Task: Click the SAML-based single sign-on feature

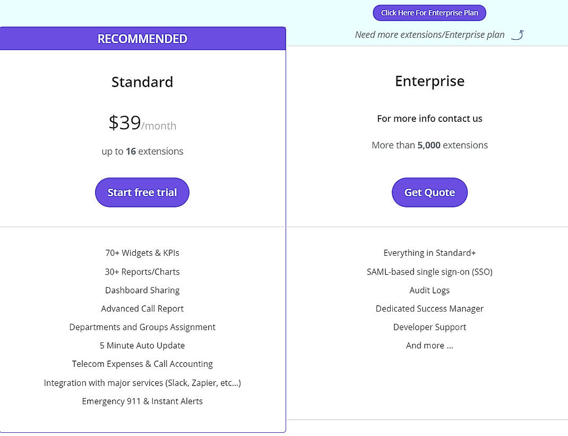Action: coord(429,271)
